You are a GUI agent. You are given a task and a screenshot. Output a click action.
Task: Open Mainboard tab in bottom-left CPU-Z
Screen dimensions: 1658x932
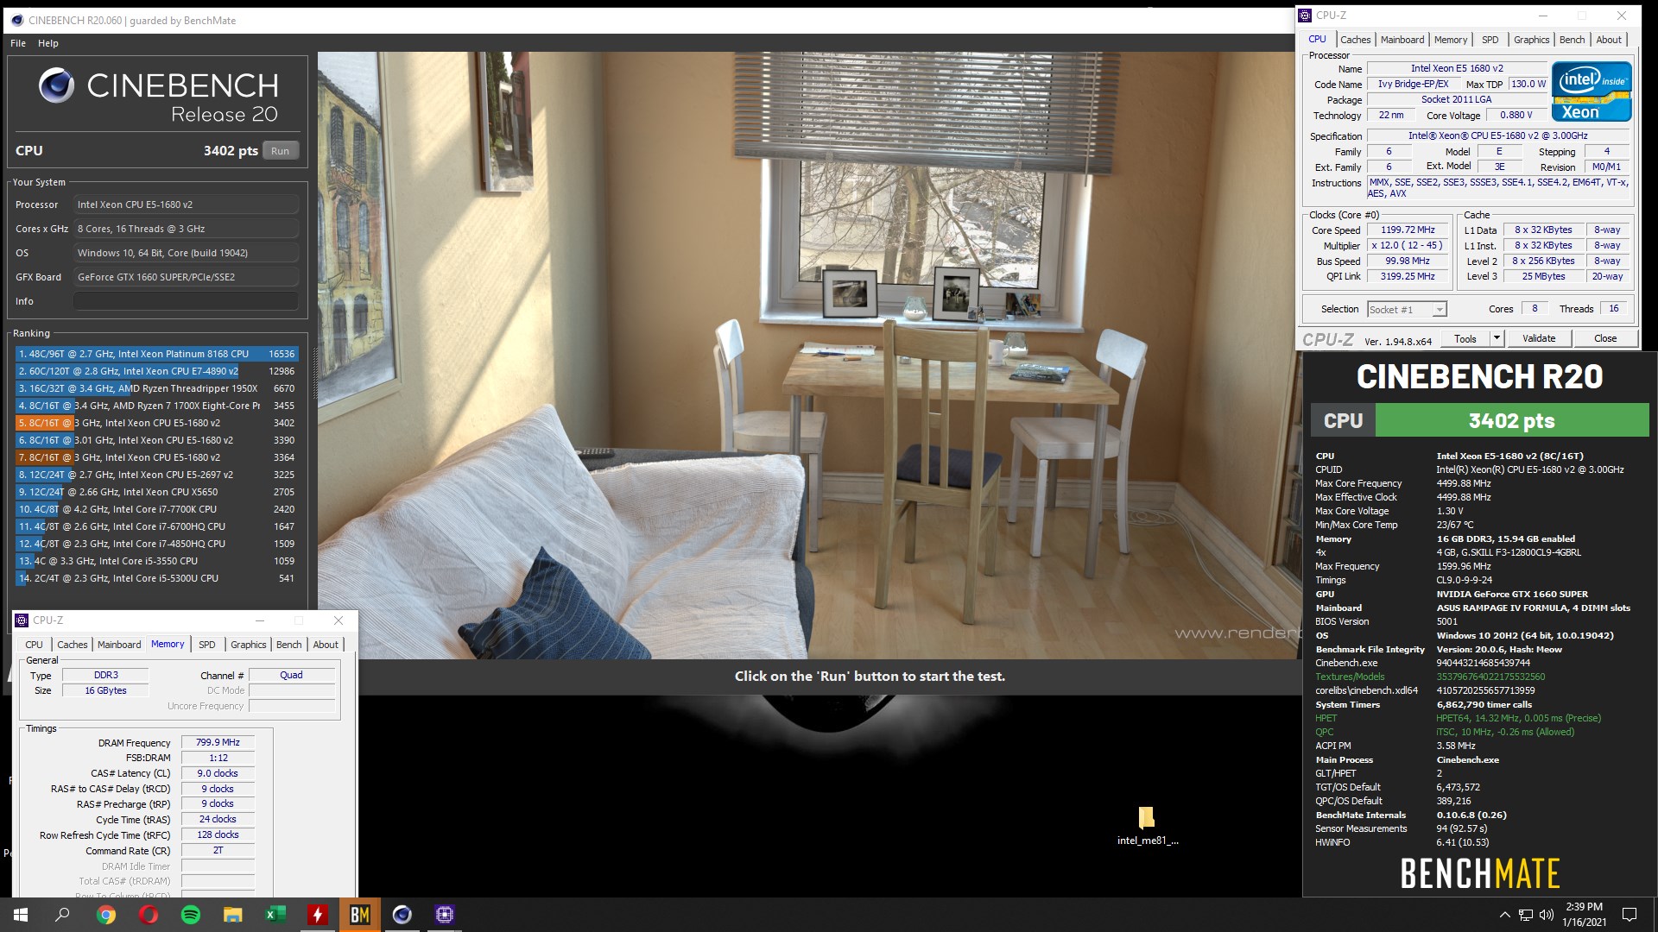[x=119, y=645]
